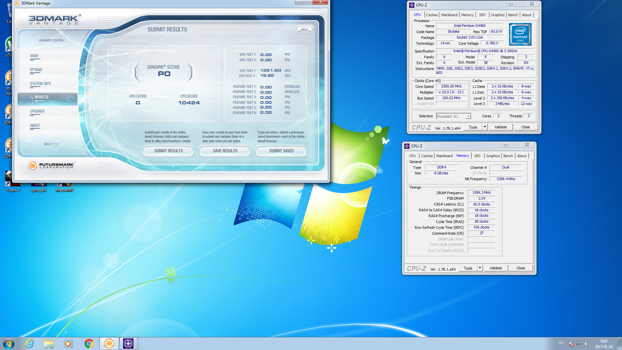Viewport: 622px width, 350px height.
Task: Open the network tray icon
Action: [x=579, y=344]
